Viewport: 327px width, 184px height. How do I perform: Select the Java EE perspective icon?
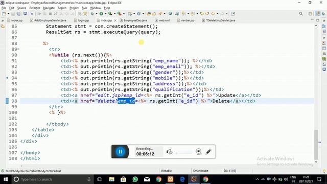[x=317, y=14]
